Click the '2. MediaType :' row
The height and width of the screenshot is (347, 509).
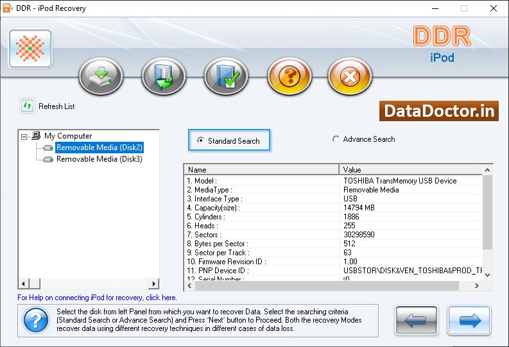[x=333, y=190]
